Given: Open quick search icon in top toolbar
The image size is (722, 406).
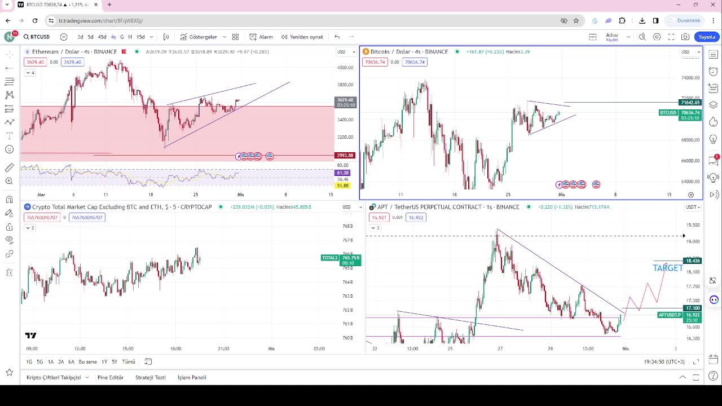Looking at the screenshot, I should click(642, 37).
